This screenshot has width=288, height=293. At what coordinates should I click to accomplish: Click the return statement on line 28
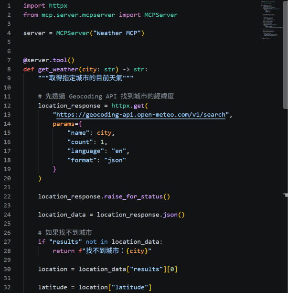point(102,251)
